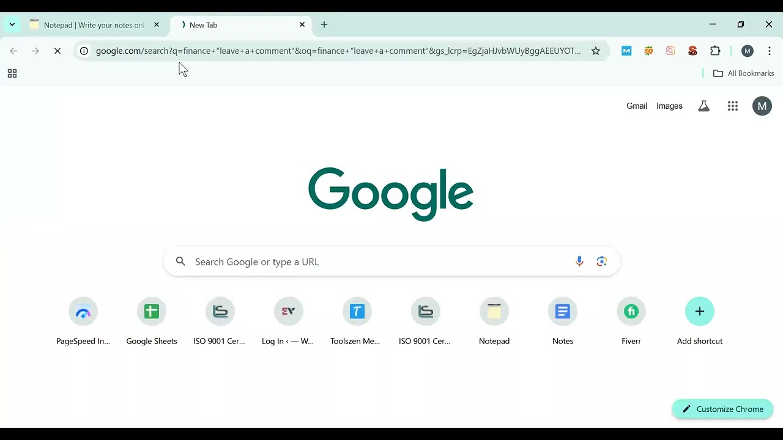Open the Search Labs flask icon
The height and width of the screenshot is (440, 783).
704,106
